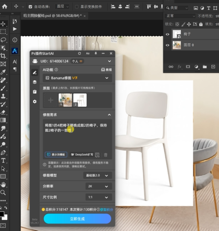The width and height of the screenshot is (219, 231).
Task: Open the clipboard icon in StartAI sidebar
Action: click(x=35, y=92)
